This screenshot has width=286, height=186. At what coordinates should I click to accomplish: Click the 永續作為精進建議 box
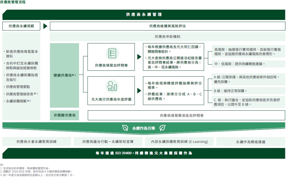250,142
